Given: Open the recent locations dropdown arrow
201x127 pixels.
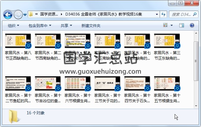Looking at the screenshot, I should pyautogui.click(x=25, y=15).
